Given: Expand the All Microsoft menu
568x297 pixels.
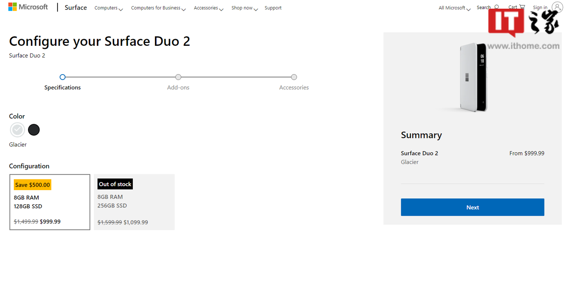Looking at the screenshot, I should (454, 8).
